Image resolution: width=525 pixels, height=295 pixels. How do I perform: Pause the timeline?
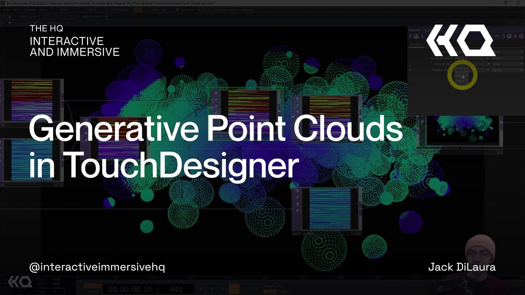pos(212,289)
